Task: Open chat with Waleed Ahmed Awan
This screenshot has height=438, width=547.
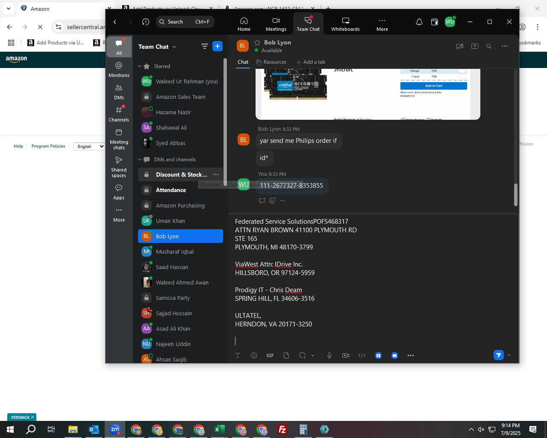Action: (180, 282)
